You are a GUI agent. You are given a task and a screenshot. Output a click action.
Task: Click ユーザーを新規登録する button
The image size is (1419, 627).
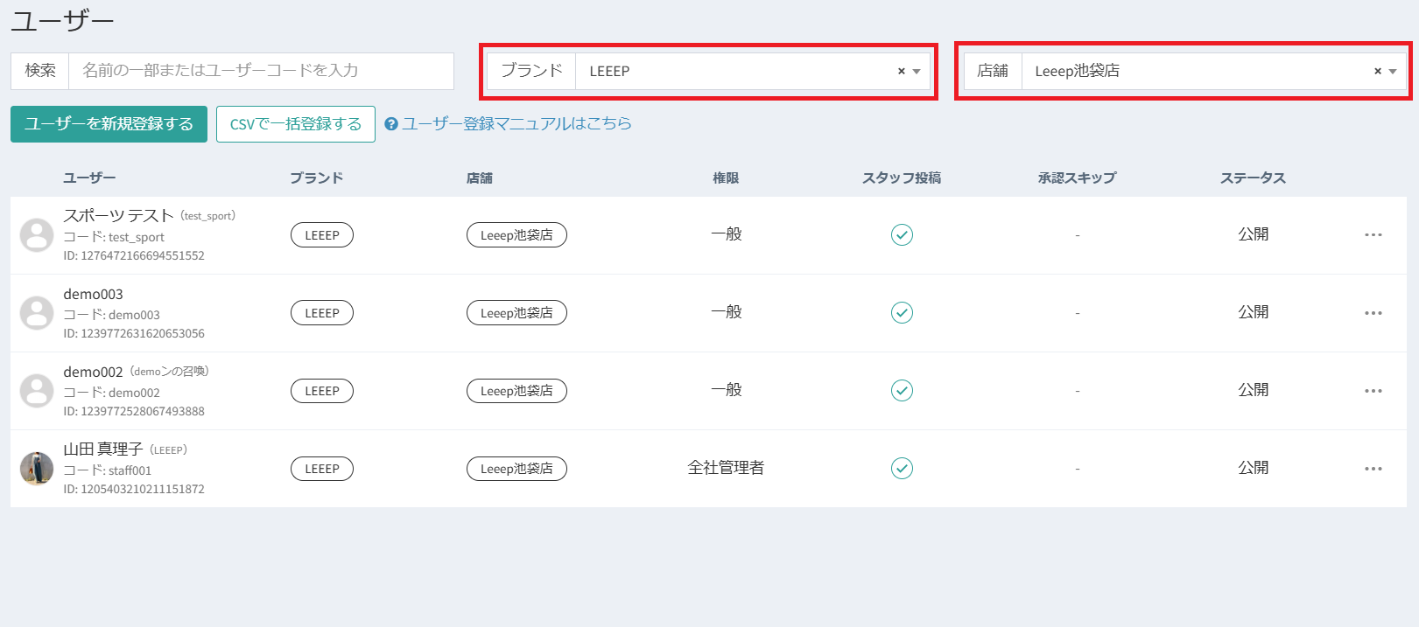pyautogui.click(x=109, y=124)
